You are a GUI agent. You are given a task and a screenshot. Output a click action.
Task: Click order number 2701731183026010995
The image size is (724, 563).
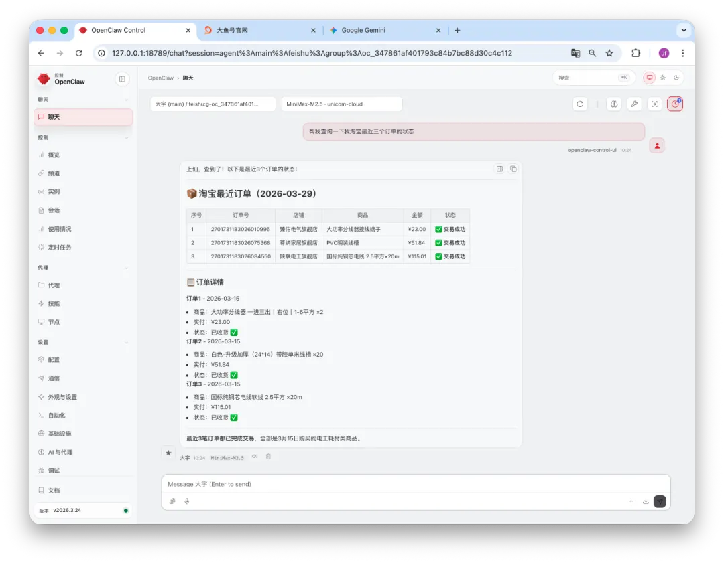coord(240,229)
